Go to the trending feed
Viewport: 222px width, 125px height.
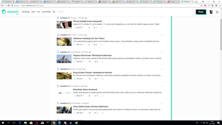click(26, 12)
